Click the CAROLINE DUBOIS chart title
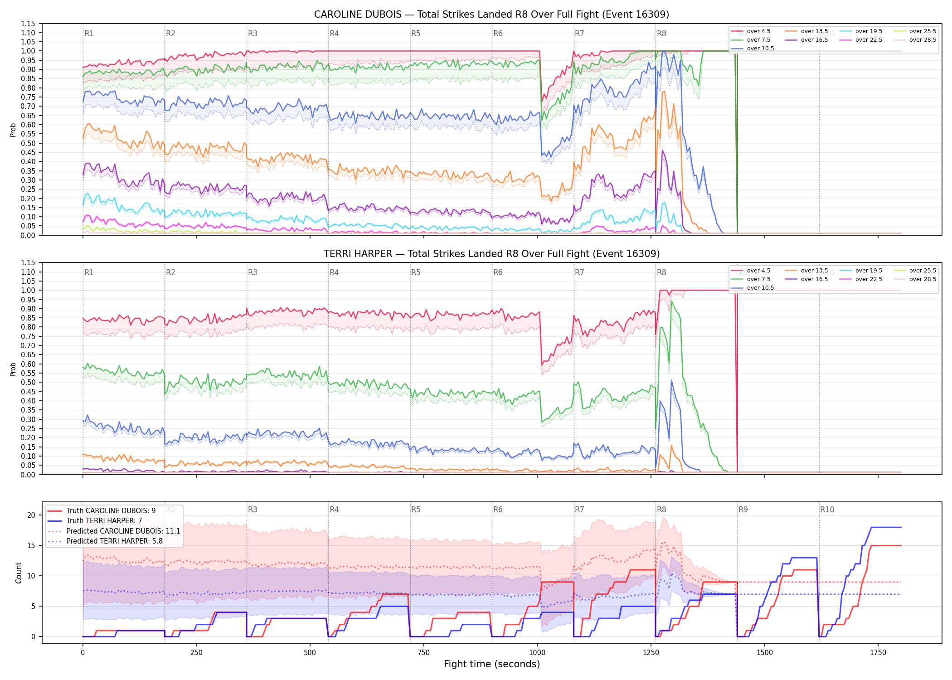Image resolution: width=952 pixels, height=680 pixels. (x=491, y=15)
